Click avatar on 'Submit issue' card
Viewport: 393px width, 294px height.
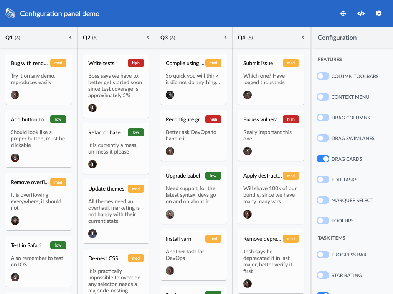tap(248, 95)
